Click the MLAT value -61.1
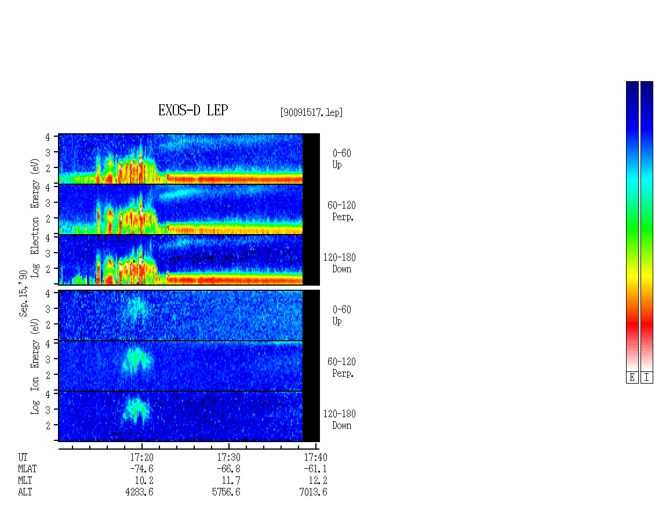The width and height of the screenshot is (655, 507). pos(315,469)
